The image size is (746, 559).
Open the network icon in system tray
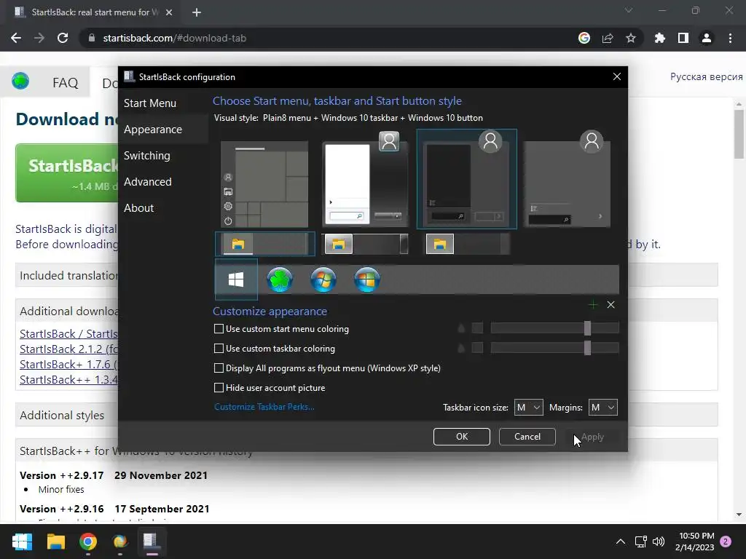coord(640,542)
